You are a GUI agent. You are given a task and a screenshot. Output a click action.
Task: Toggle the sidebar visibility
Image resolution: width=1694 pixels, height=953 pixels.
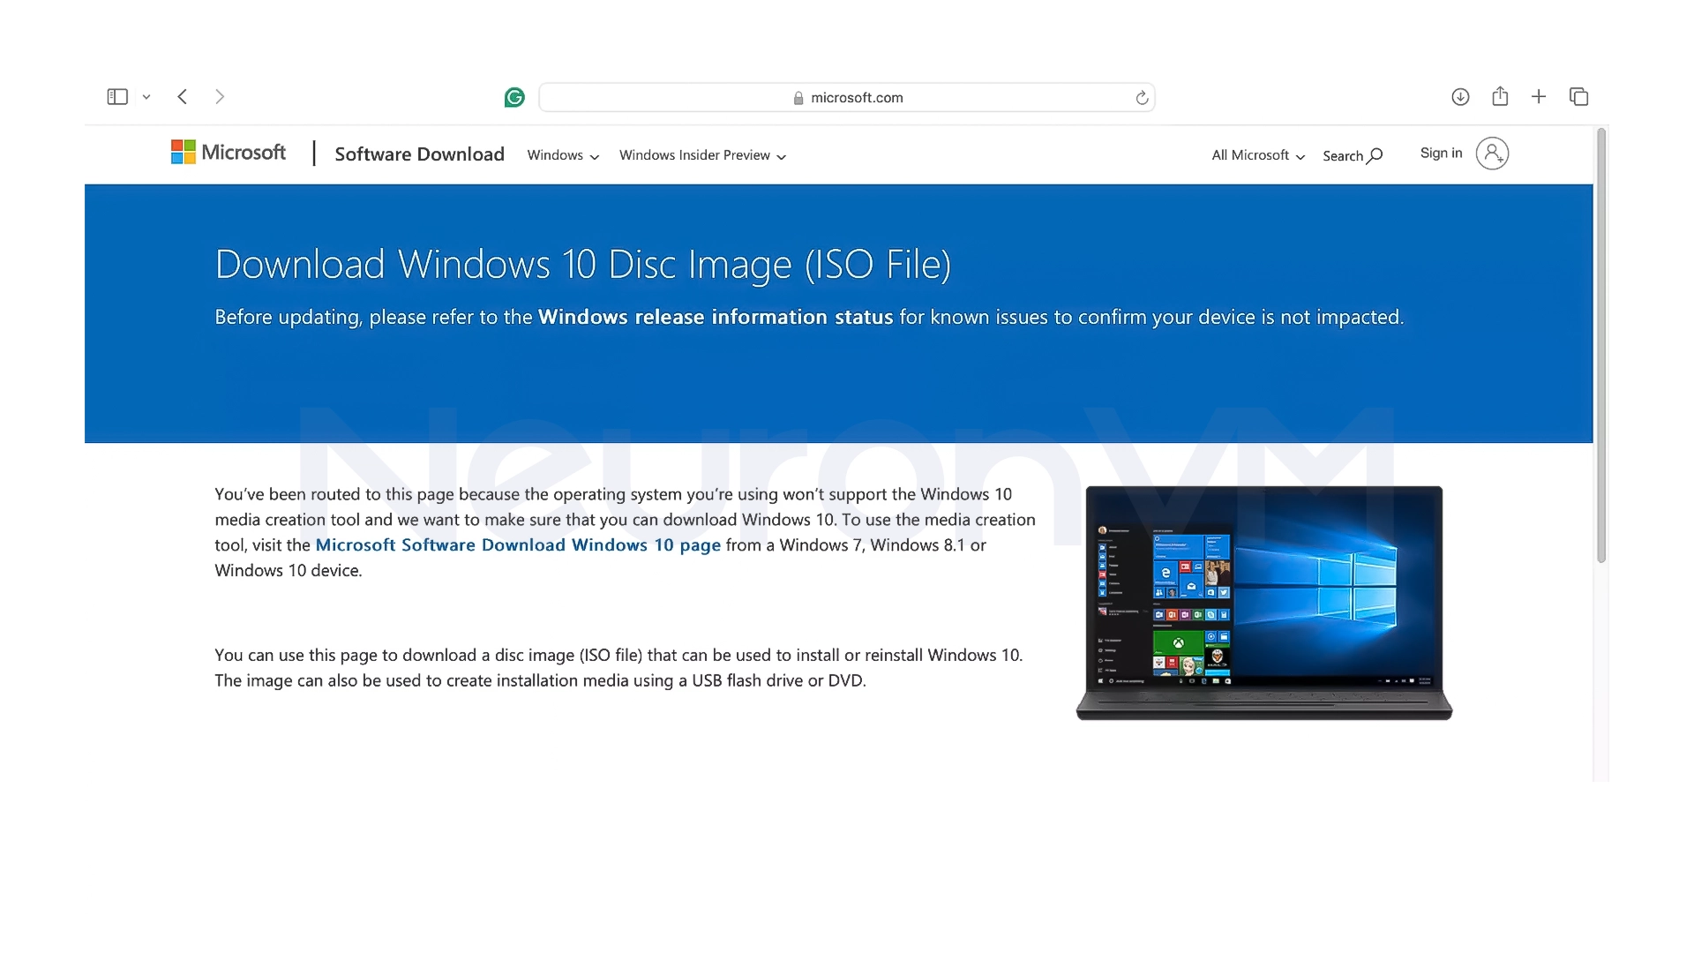coord(117,96)
